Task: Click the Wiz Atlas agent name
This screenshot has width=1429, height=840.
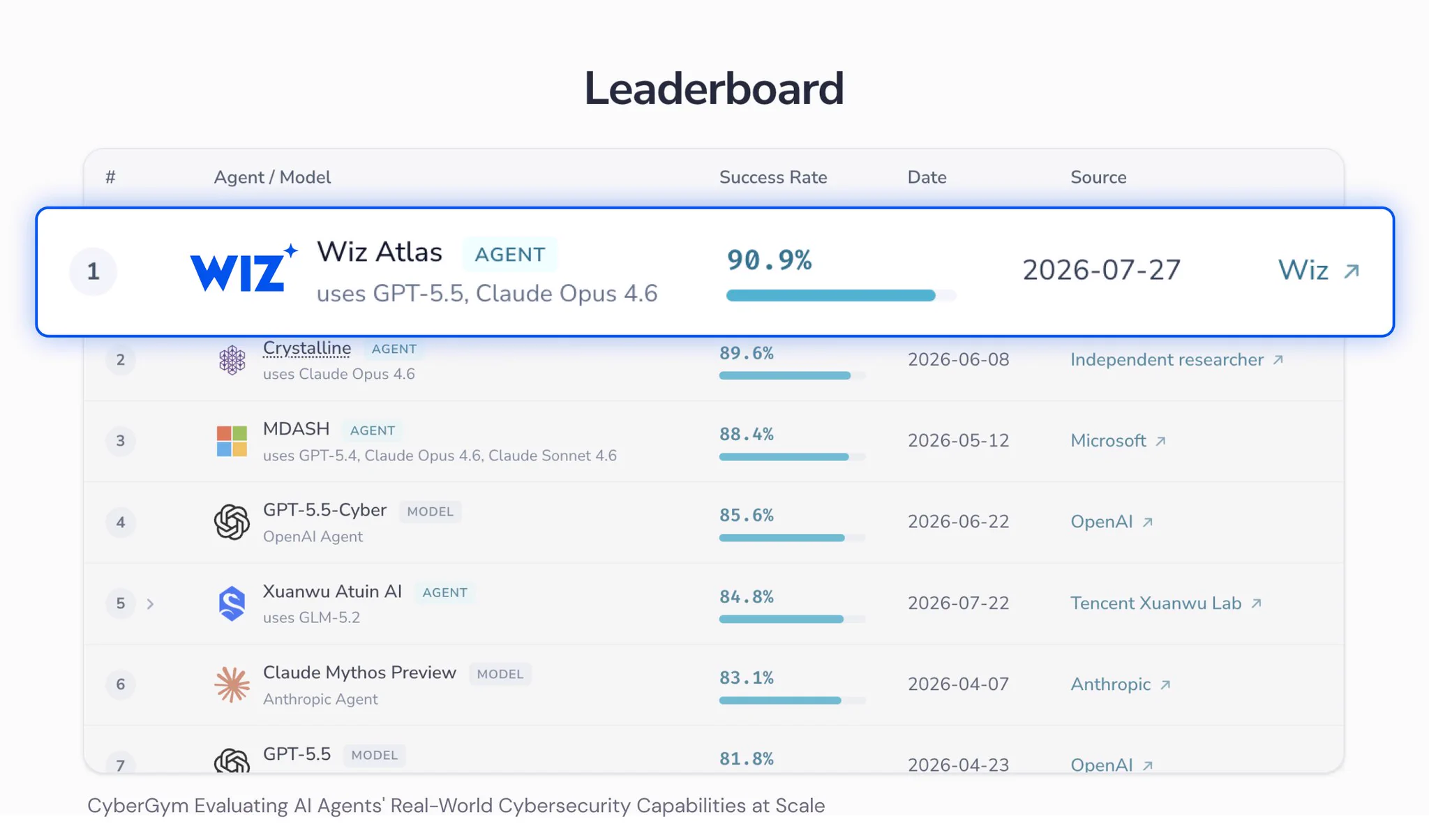Action: pyautogui.click(x=380, y=252)
